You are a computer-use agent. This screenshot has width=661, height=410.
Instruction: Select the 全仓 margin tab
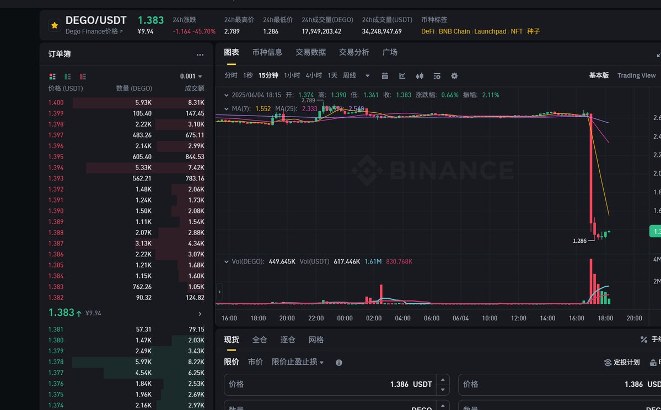point(260,340)
